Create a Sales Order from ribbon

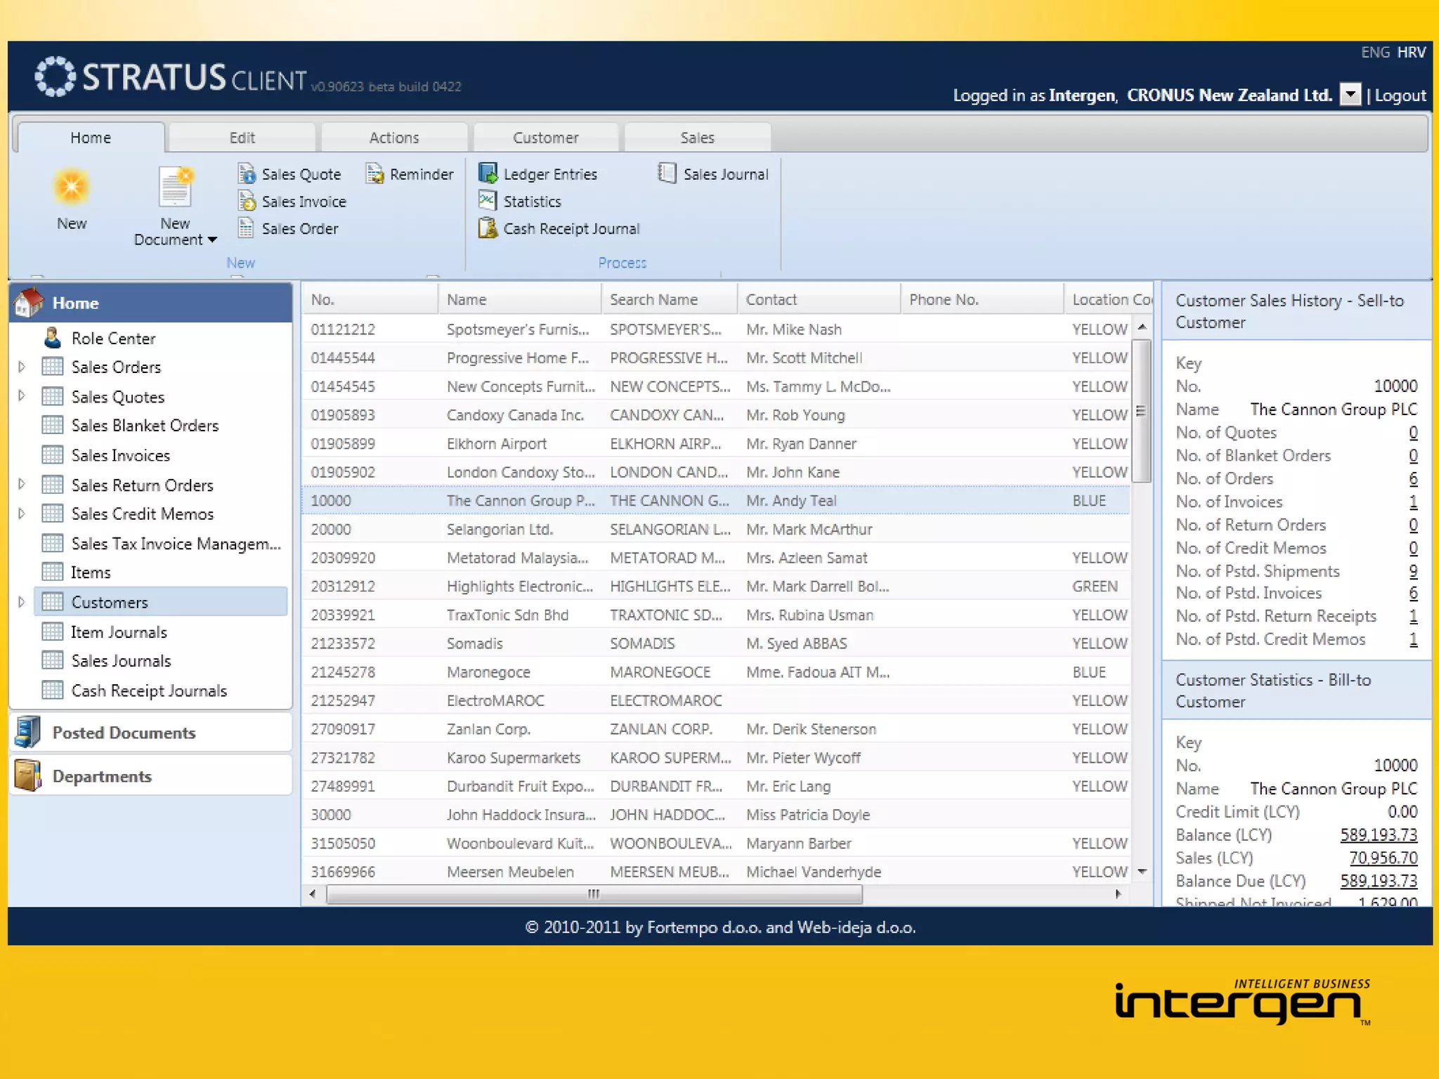pos(288,229)
